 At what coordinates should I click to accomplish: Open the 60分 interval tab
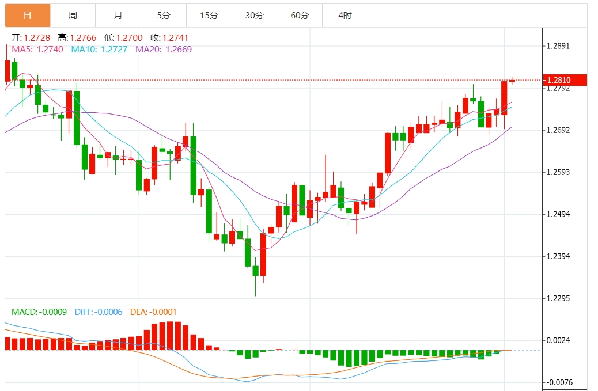[300, 15]
